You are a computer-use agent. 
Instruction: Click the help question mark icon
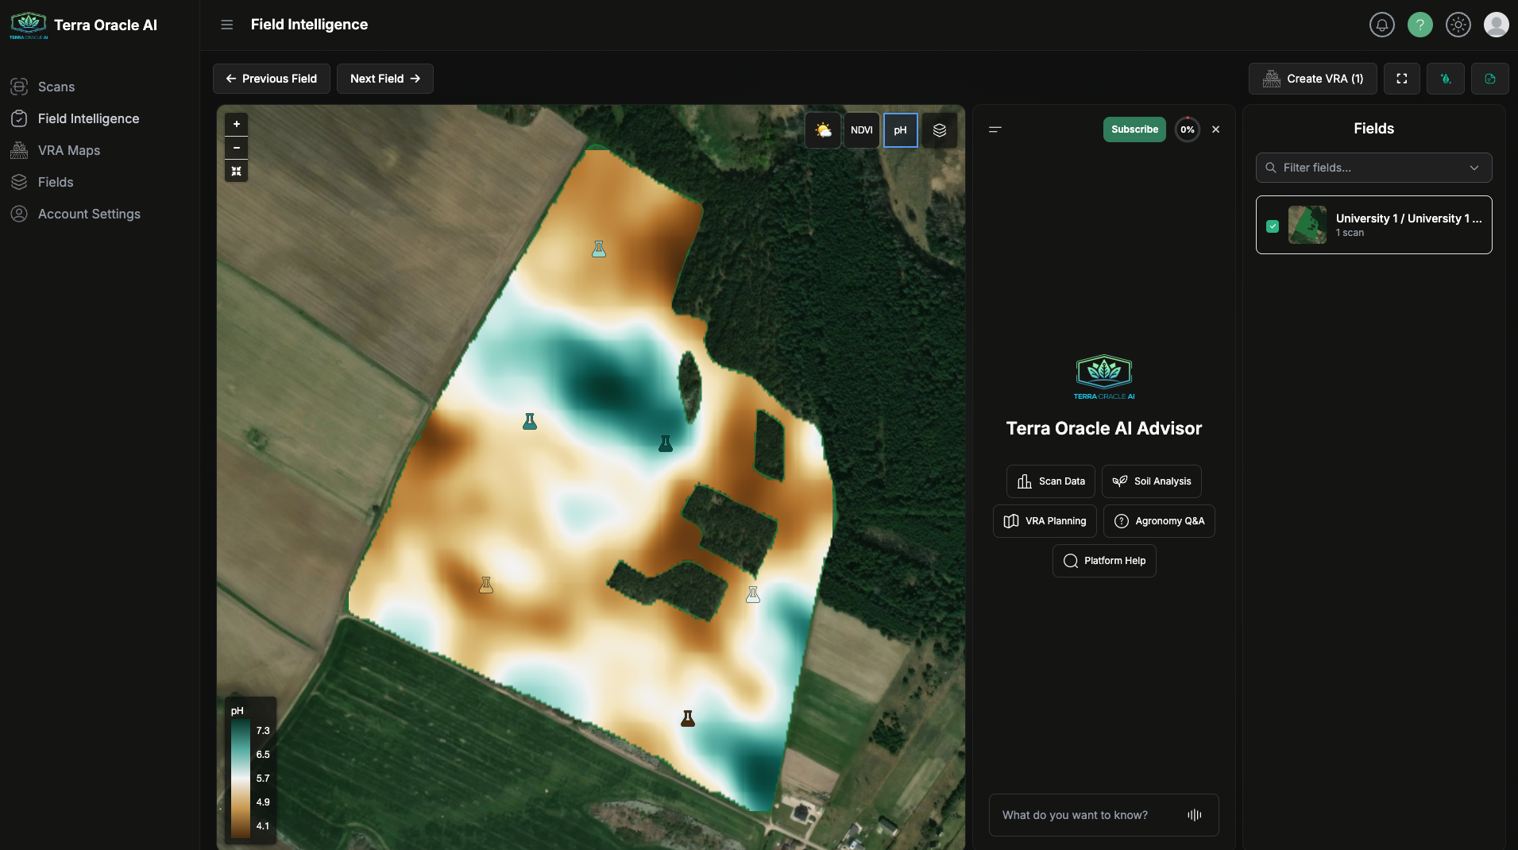pyautogui.click(x=1420, y=25)
